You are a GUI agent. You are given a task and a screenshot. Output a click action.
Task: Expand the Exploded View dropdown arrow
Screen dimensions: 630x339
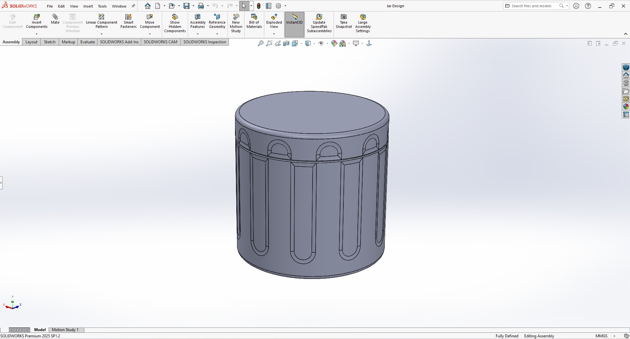click(274, 34)
